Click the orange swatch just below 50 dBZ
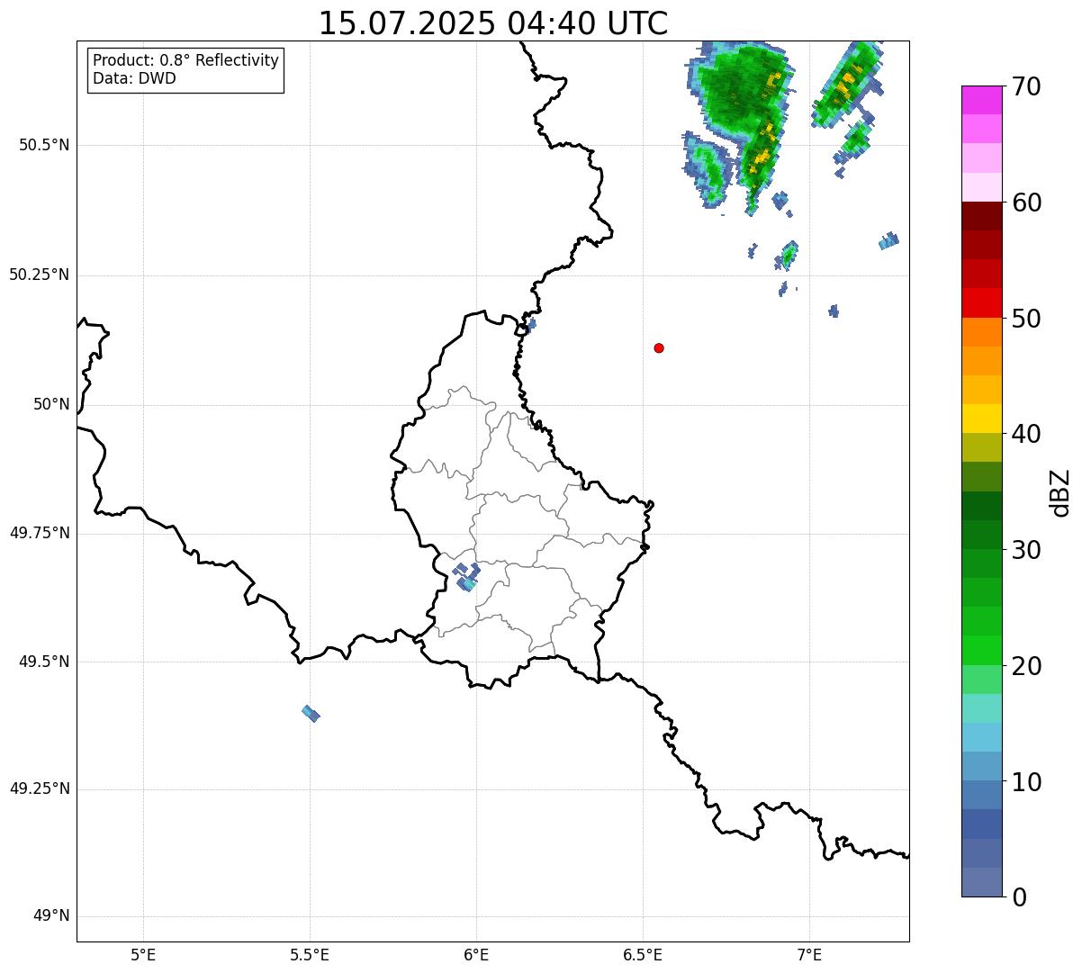 982,332
